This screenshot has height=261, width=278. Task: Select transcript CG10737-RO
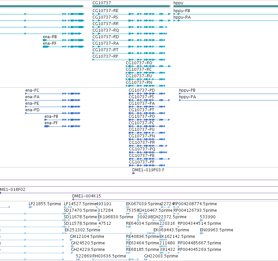139,63
